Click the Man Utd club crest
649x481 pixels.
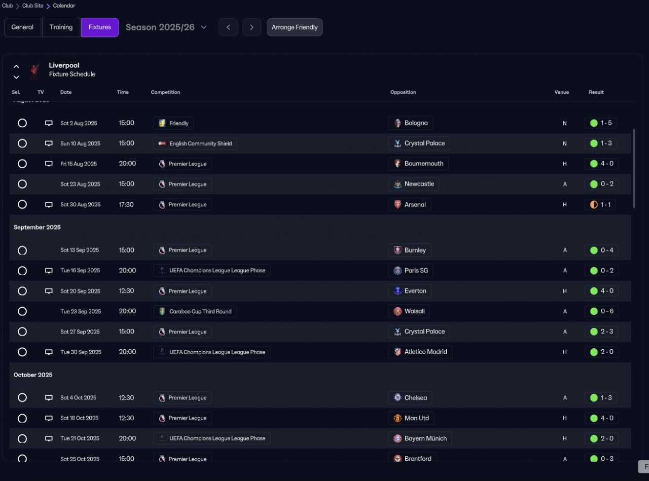click(398, 418)
